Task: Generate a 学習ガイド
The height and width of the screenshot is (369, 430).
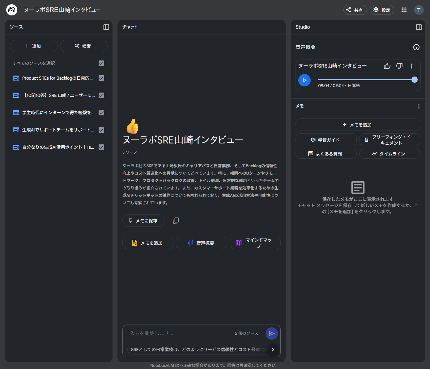Action: pyautogui.click(x=326, y=139)
